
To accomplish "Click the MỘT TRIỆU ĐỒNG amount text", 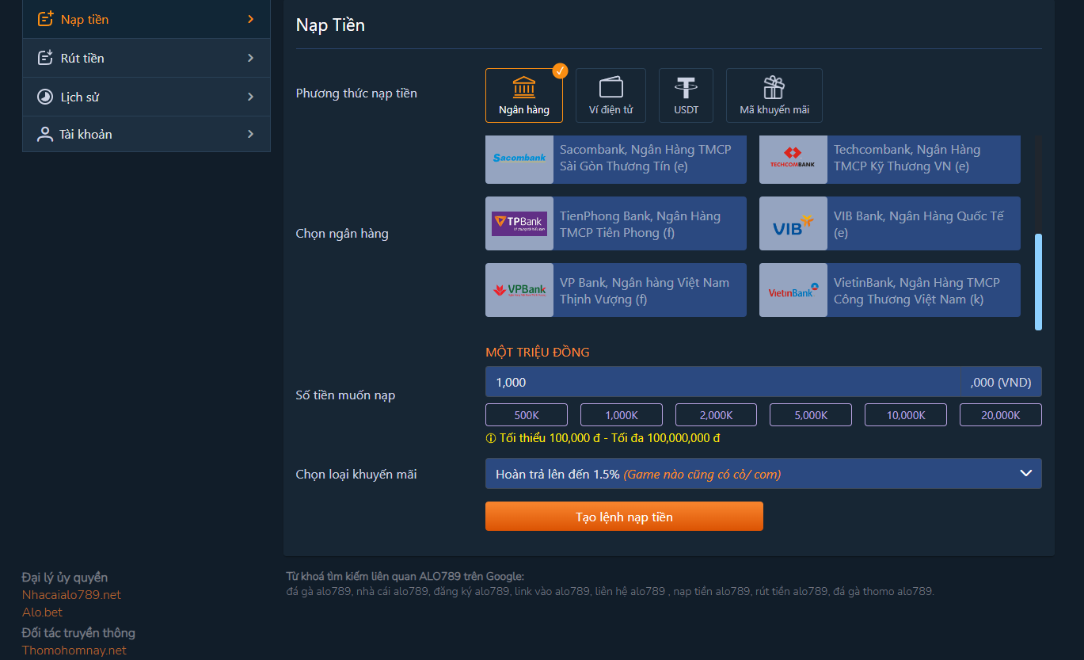I will click(x=538, y=353).
